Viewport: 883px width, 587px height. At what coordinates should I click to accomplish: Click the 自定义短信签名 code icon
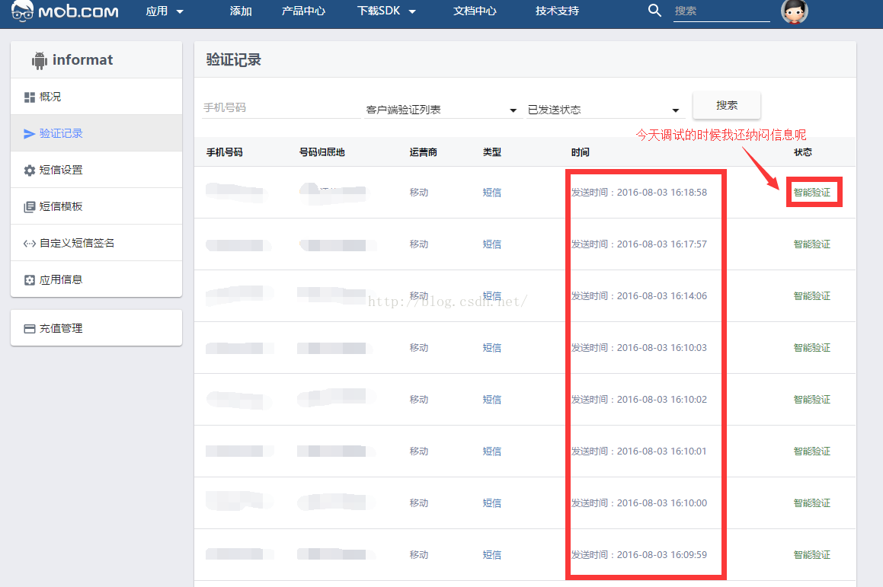[30, 244]
